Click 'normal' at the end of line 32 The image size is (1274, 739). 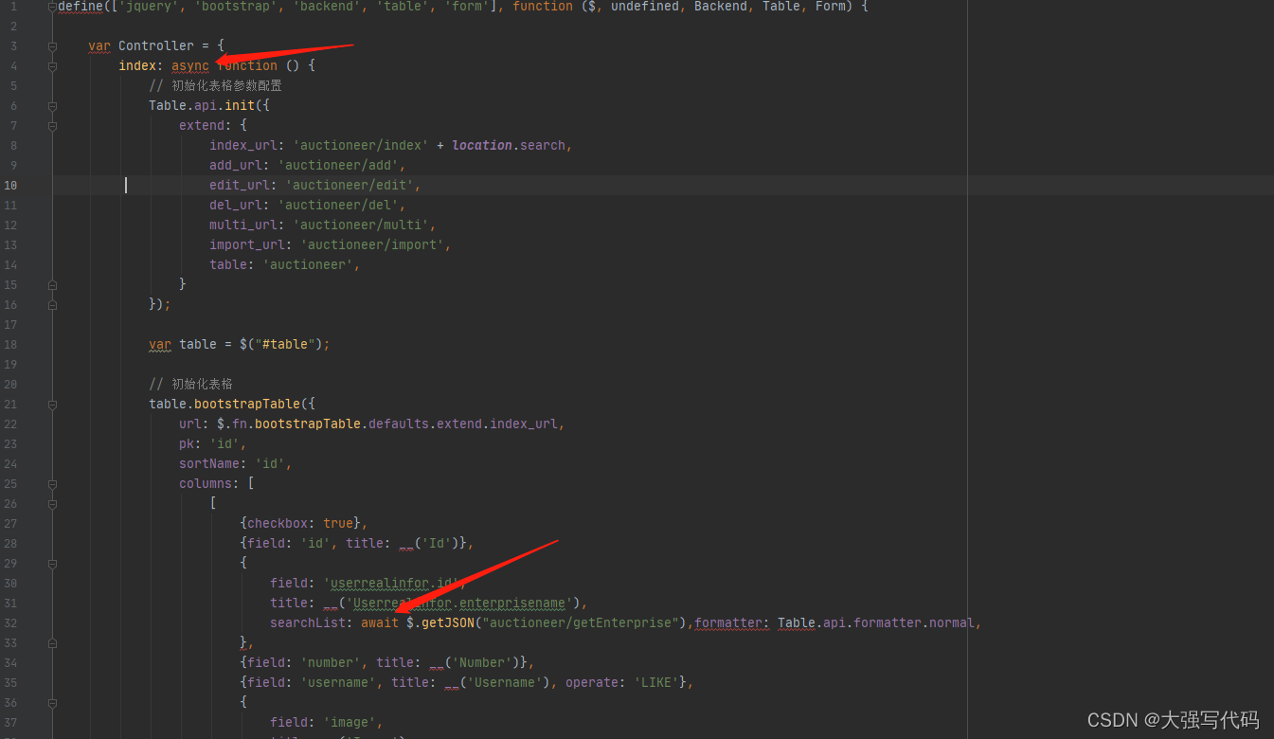tap(952, 622)
